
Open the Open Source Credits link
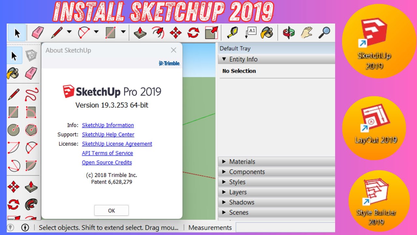click(x=107, y=162)
